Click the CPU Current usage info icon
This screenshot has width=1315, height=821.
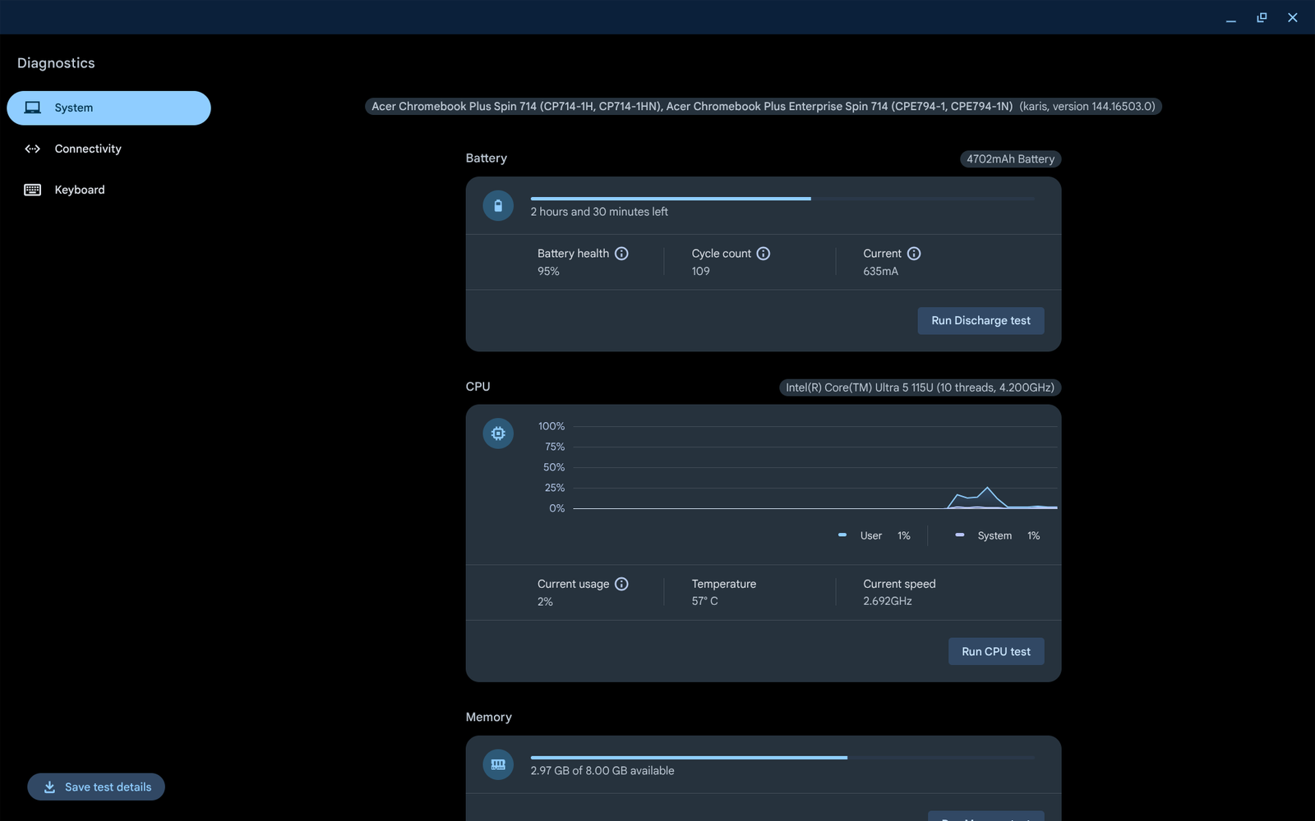pyautogui.click(x=621, y=584)
